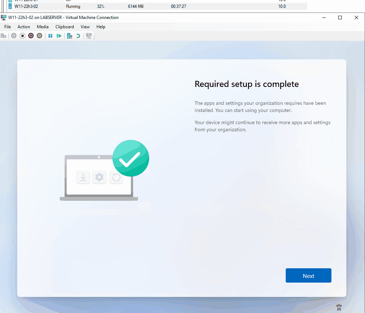Show the Help menu
This screenshot has width=365, height=313.
101,27
